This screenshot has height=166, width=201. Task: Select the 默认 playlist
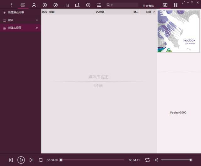click(20, 20)
